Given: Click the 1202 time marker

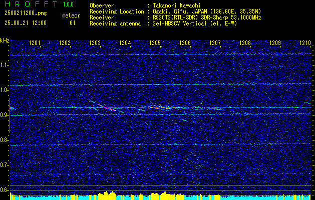Looking at the screenshot, I should point(65,42).
